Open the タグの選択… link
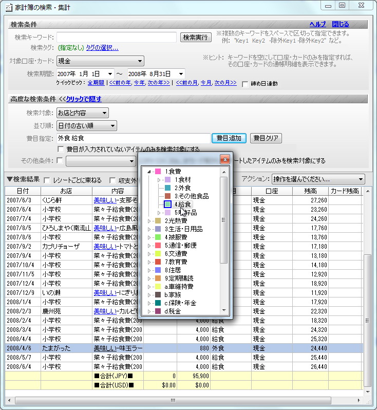This screenshot has width=377, height=410. (102, 48)
